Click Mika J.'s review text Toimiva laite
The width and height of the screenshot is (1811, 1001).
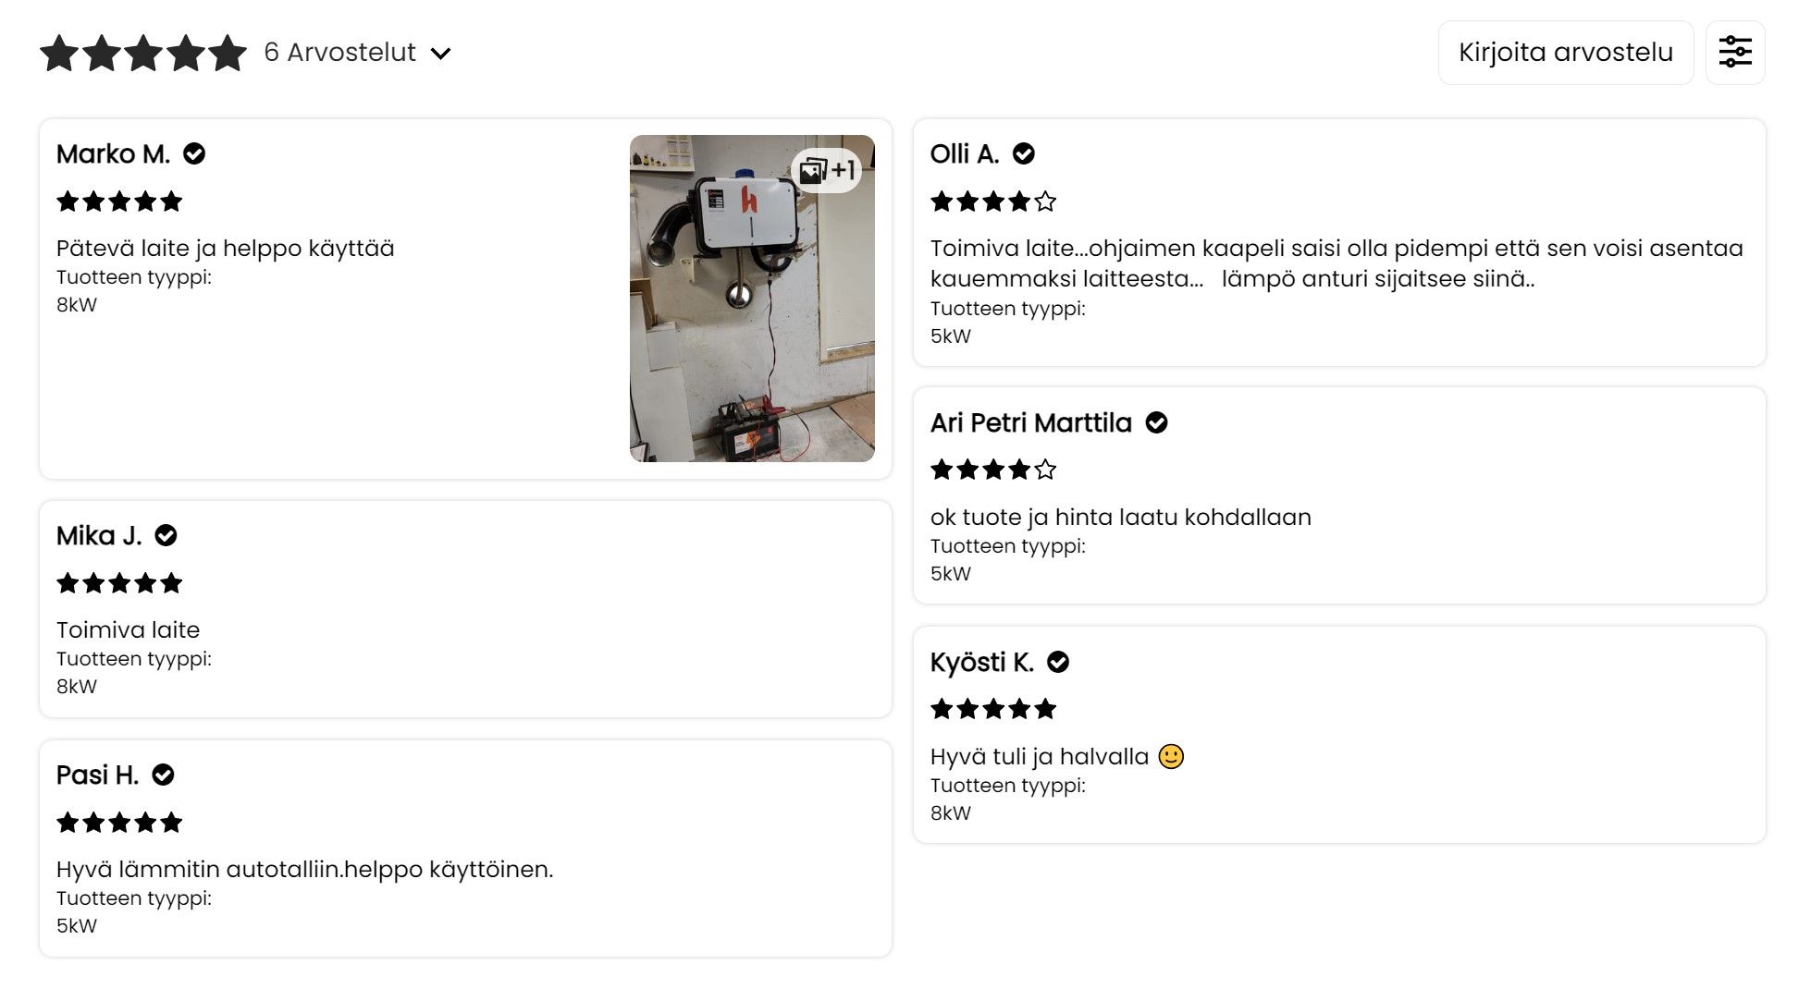point(128,629)
